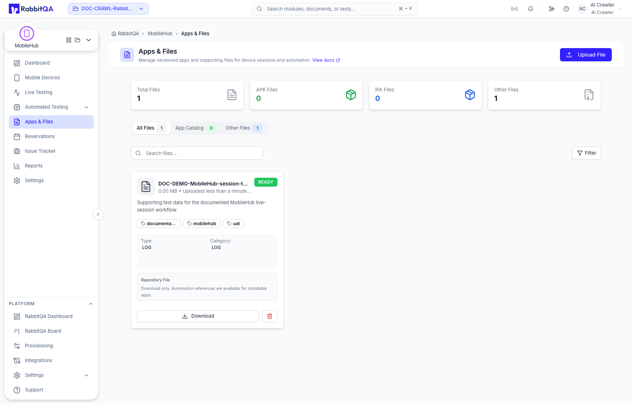Open the DOC-CRAWL-Rabbit project dropdown
632x404 pixels.
tap(108, 9)
